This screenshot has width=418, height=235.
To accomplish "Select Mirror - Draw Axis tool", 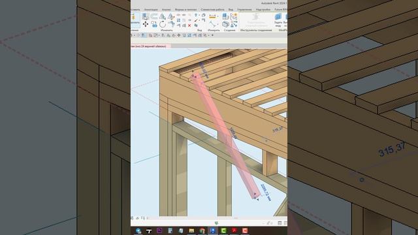I will pos(171,16).
